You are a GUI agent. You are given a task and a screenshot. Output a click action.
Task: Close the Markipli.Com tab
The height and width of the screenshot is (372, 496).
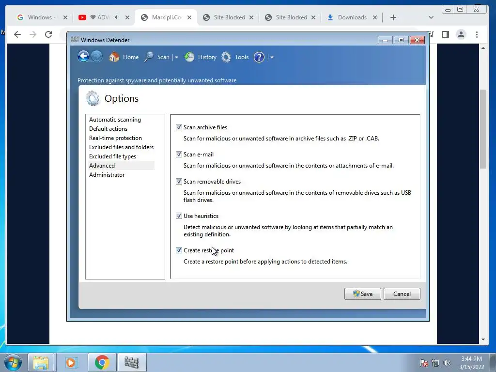click(x=189, y=17)
